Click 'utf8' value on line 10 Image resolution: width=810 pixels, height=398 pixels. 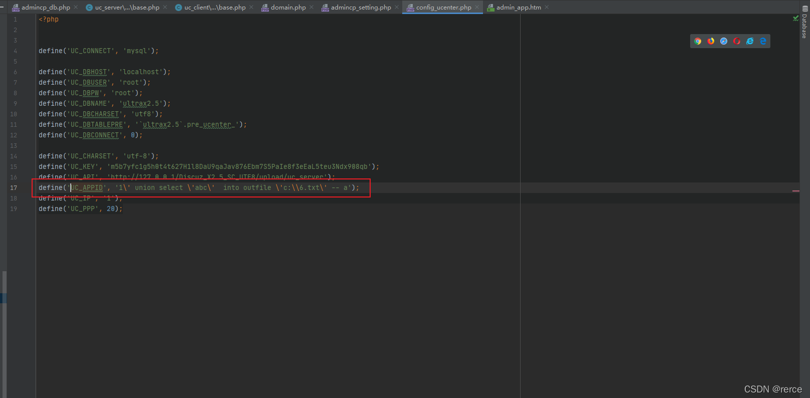click(x=143, y=114)
